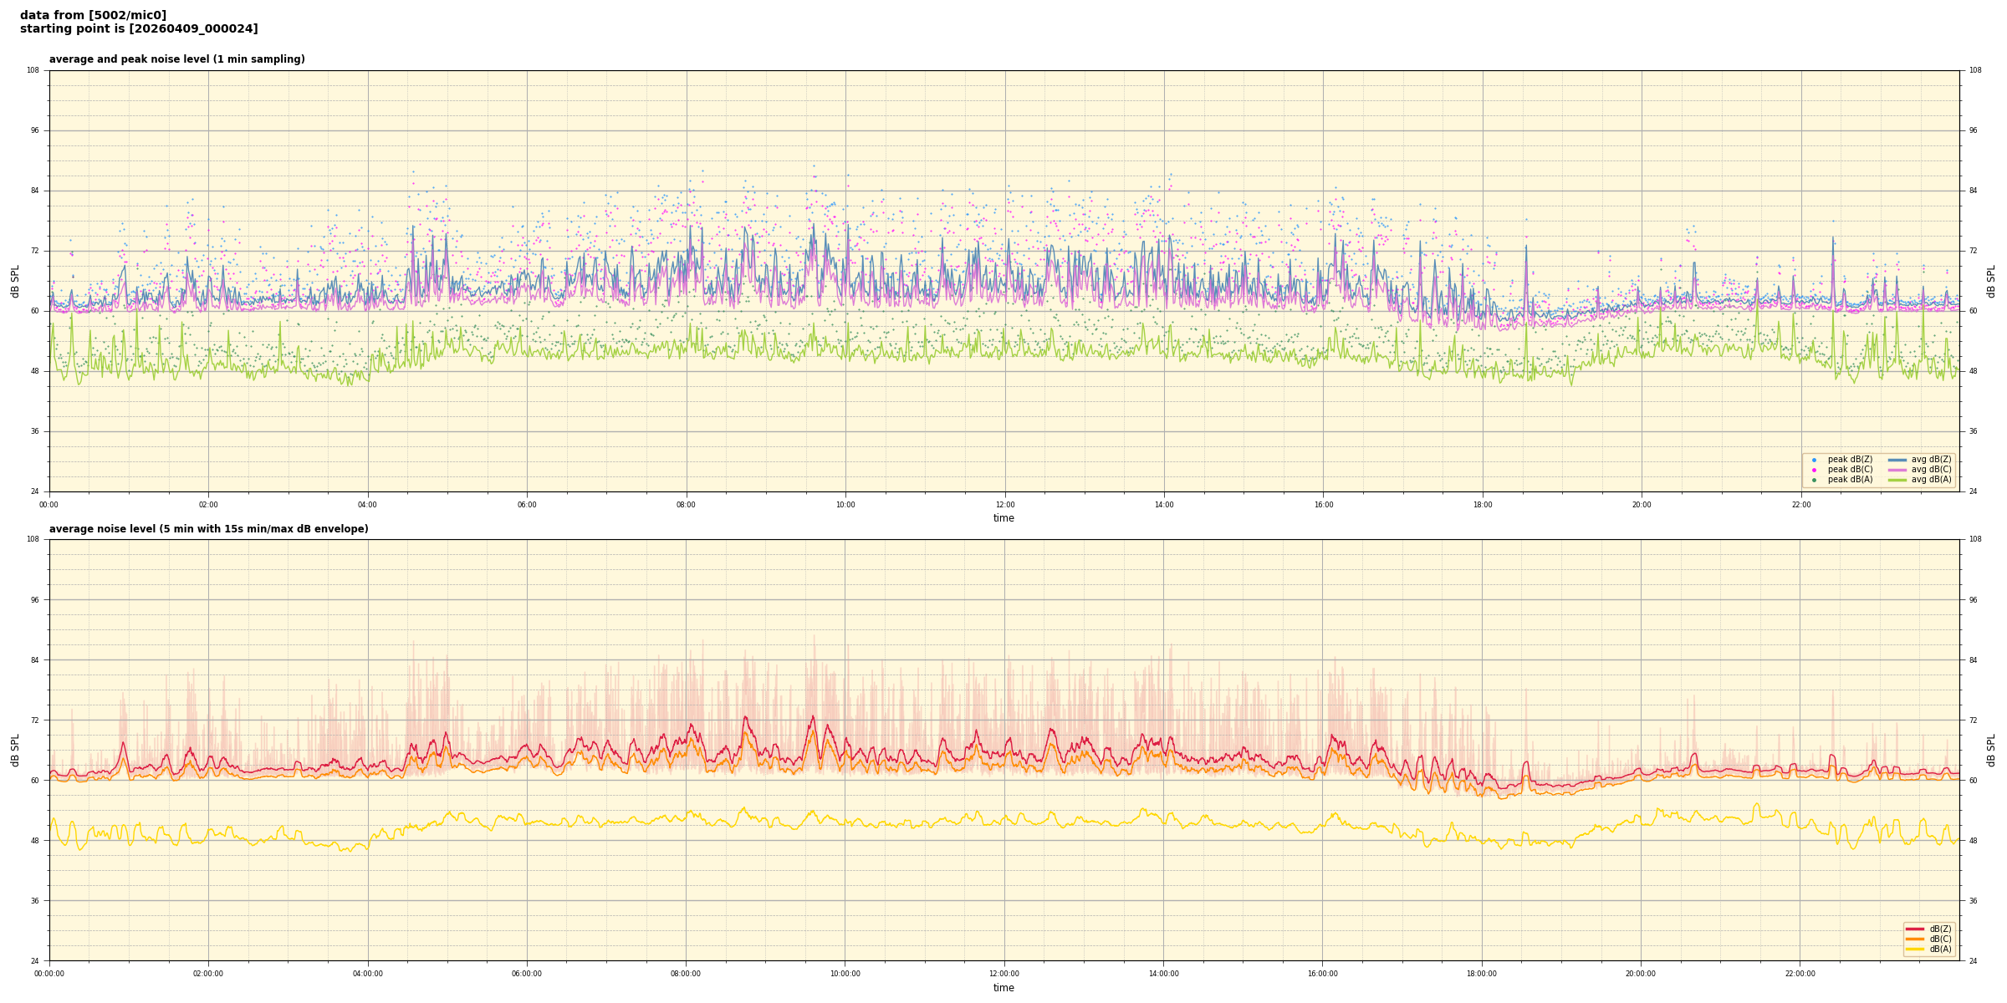Click 'time' axis label under bottom chart
The width and height of the screenshot is (2007, 1003).
click(1004, 988)
